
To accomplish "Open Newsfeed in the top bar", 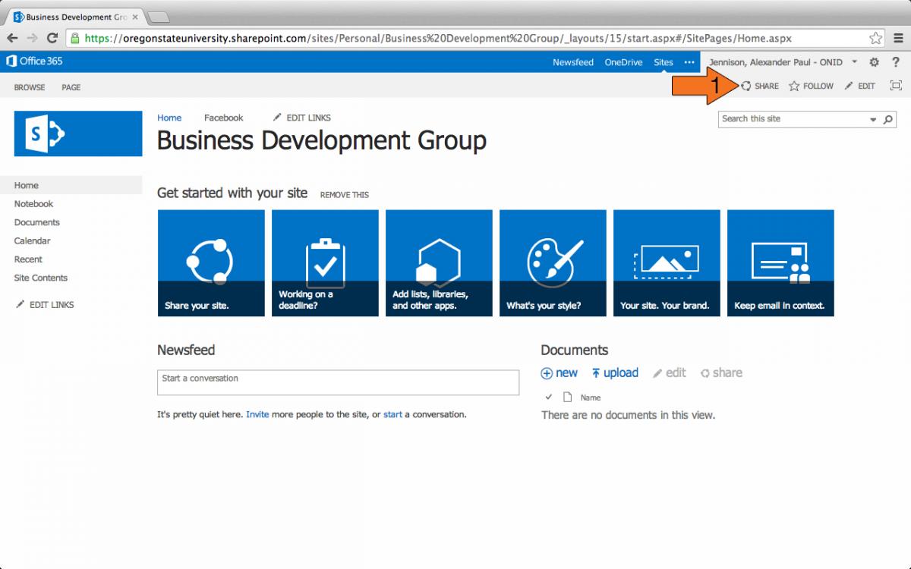I will click(x=573, y=62).
